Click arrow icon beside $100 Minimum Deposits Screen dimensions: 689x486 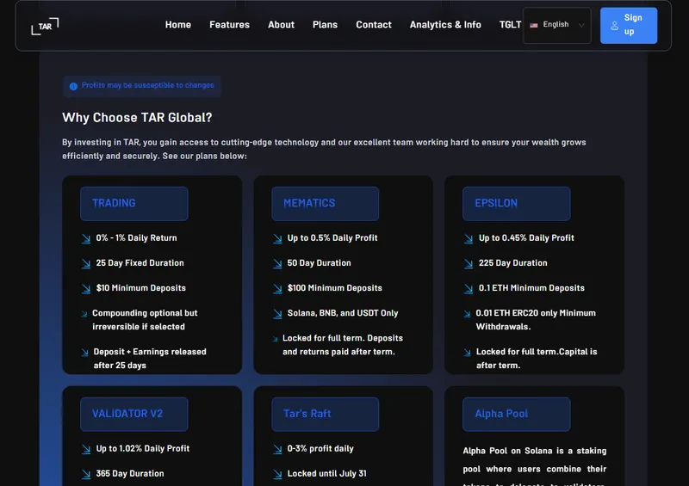[277, 288]
